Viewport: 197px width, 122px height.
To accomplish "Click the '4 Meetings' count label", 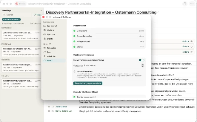I will [7, 24].
